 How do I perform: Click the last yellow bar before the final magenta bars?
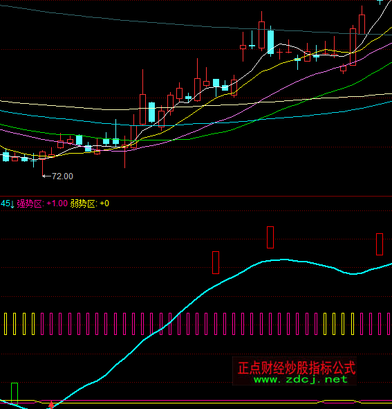(x=353, y=324)
